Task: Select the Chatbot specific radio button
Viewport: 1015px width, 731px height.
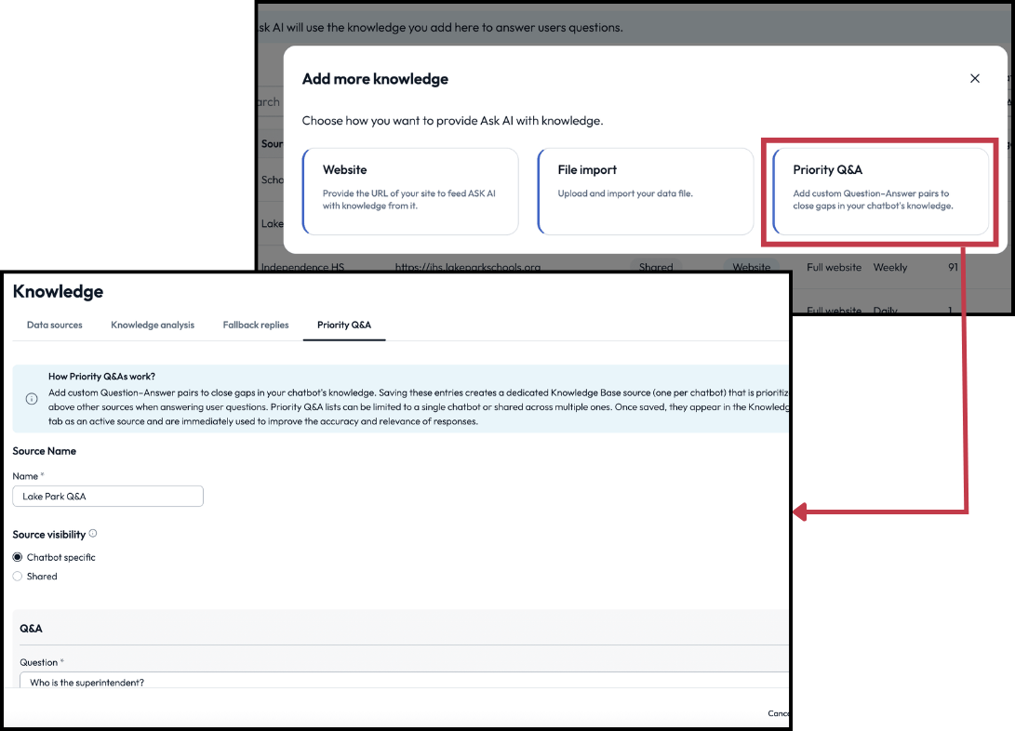Action: click(x=18, y=557)
